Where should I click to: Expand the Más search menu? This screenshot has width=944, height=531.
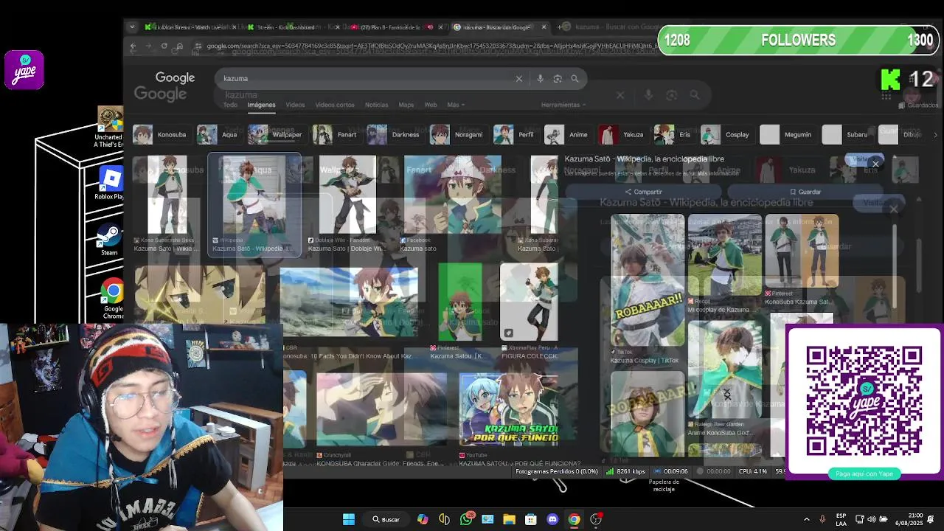click(x=455, y=105)
